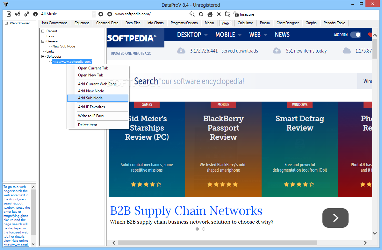Choose Add Sub Node from menu
Image resolution: width=382 pixels, height=250 pixels.
[98, 98]
